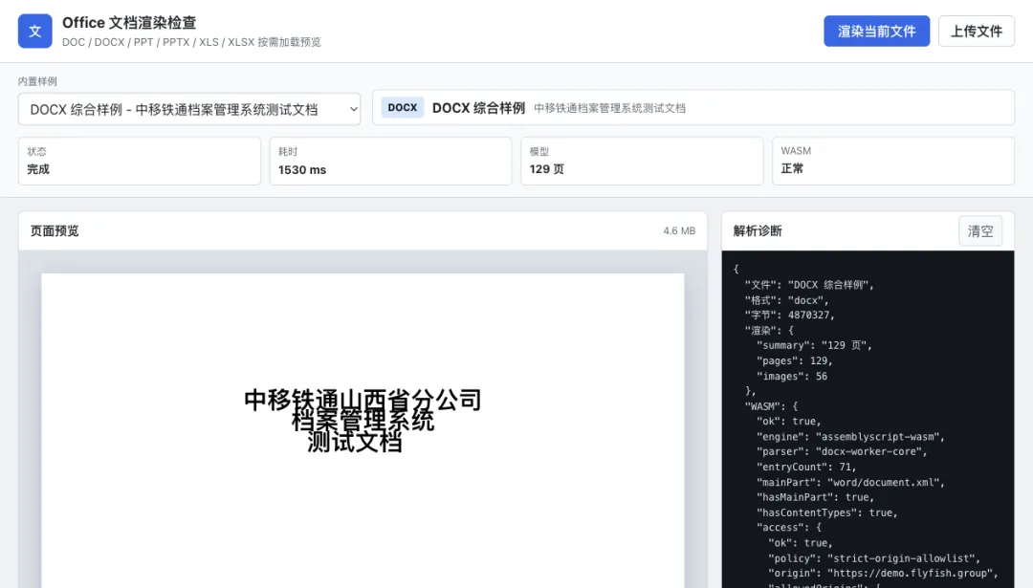Click the "origin" URL line in diagnostics JSON

[883, 573]
